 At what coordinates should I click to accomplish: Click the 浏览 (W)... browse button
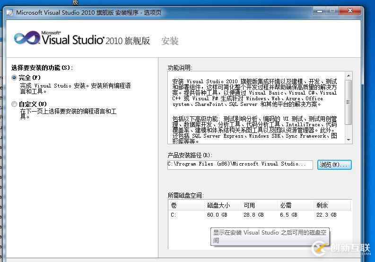334,165
